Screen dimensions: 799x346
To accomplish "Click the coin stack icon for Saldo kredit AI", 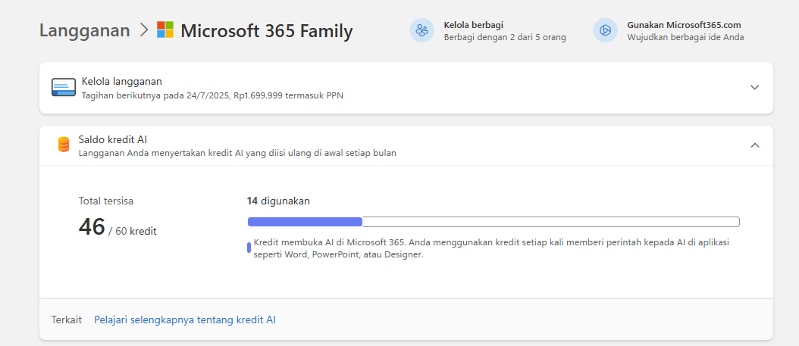I will [x=64, y=145].
